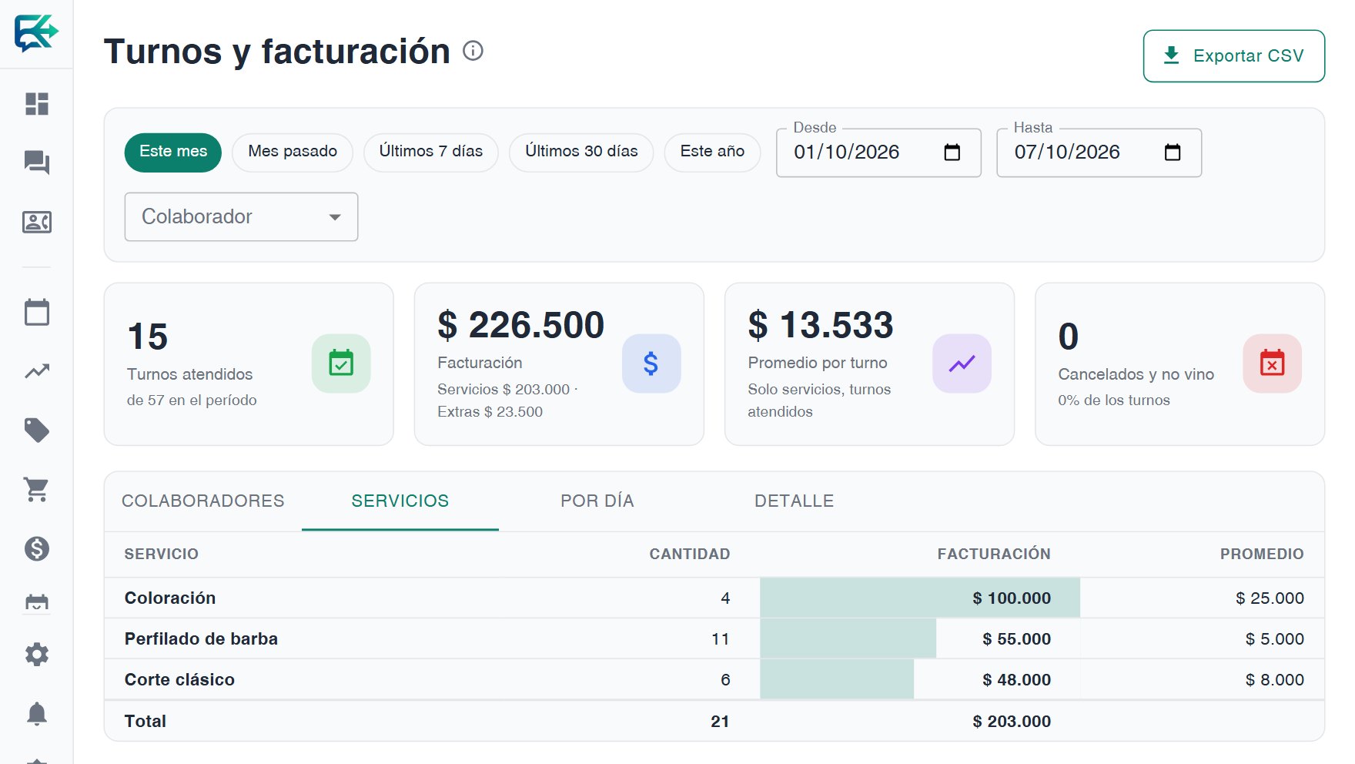Open the price tag sidebar icon
The width and height of the screenshot is (1355, 764).
(x=37, y=430)
